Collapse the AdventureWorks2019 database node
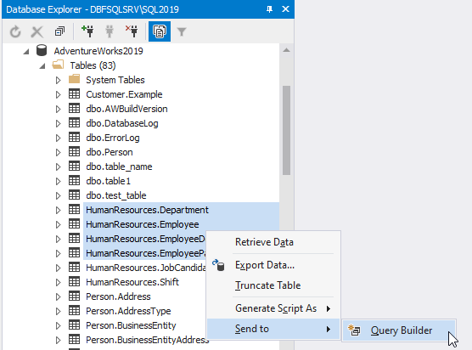This screenshot has width=472, height=350. point(26,52)
